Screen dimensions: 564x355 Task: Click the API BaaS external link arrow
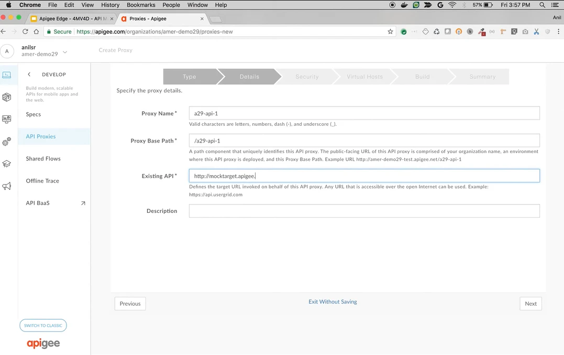[x=83, y=203]
